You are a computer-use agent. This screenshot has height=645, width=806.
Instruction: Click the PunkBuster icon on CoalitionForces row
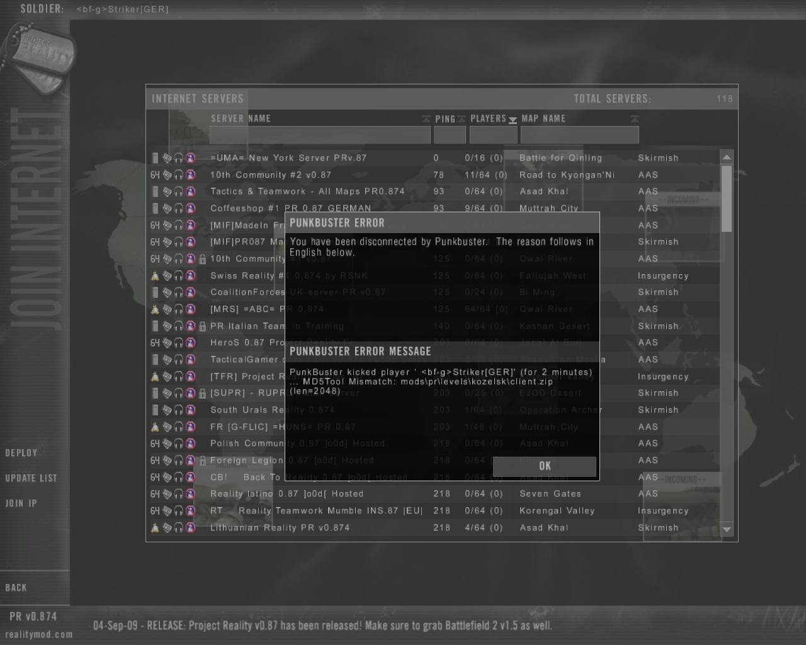(167, 292)
